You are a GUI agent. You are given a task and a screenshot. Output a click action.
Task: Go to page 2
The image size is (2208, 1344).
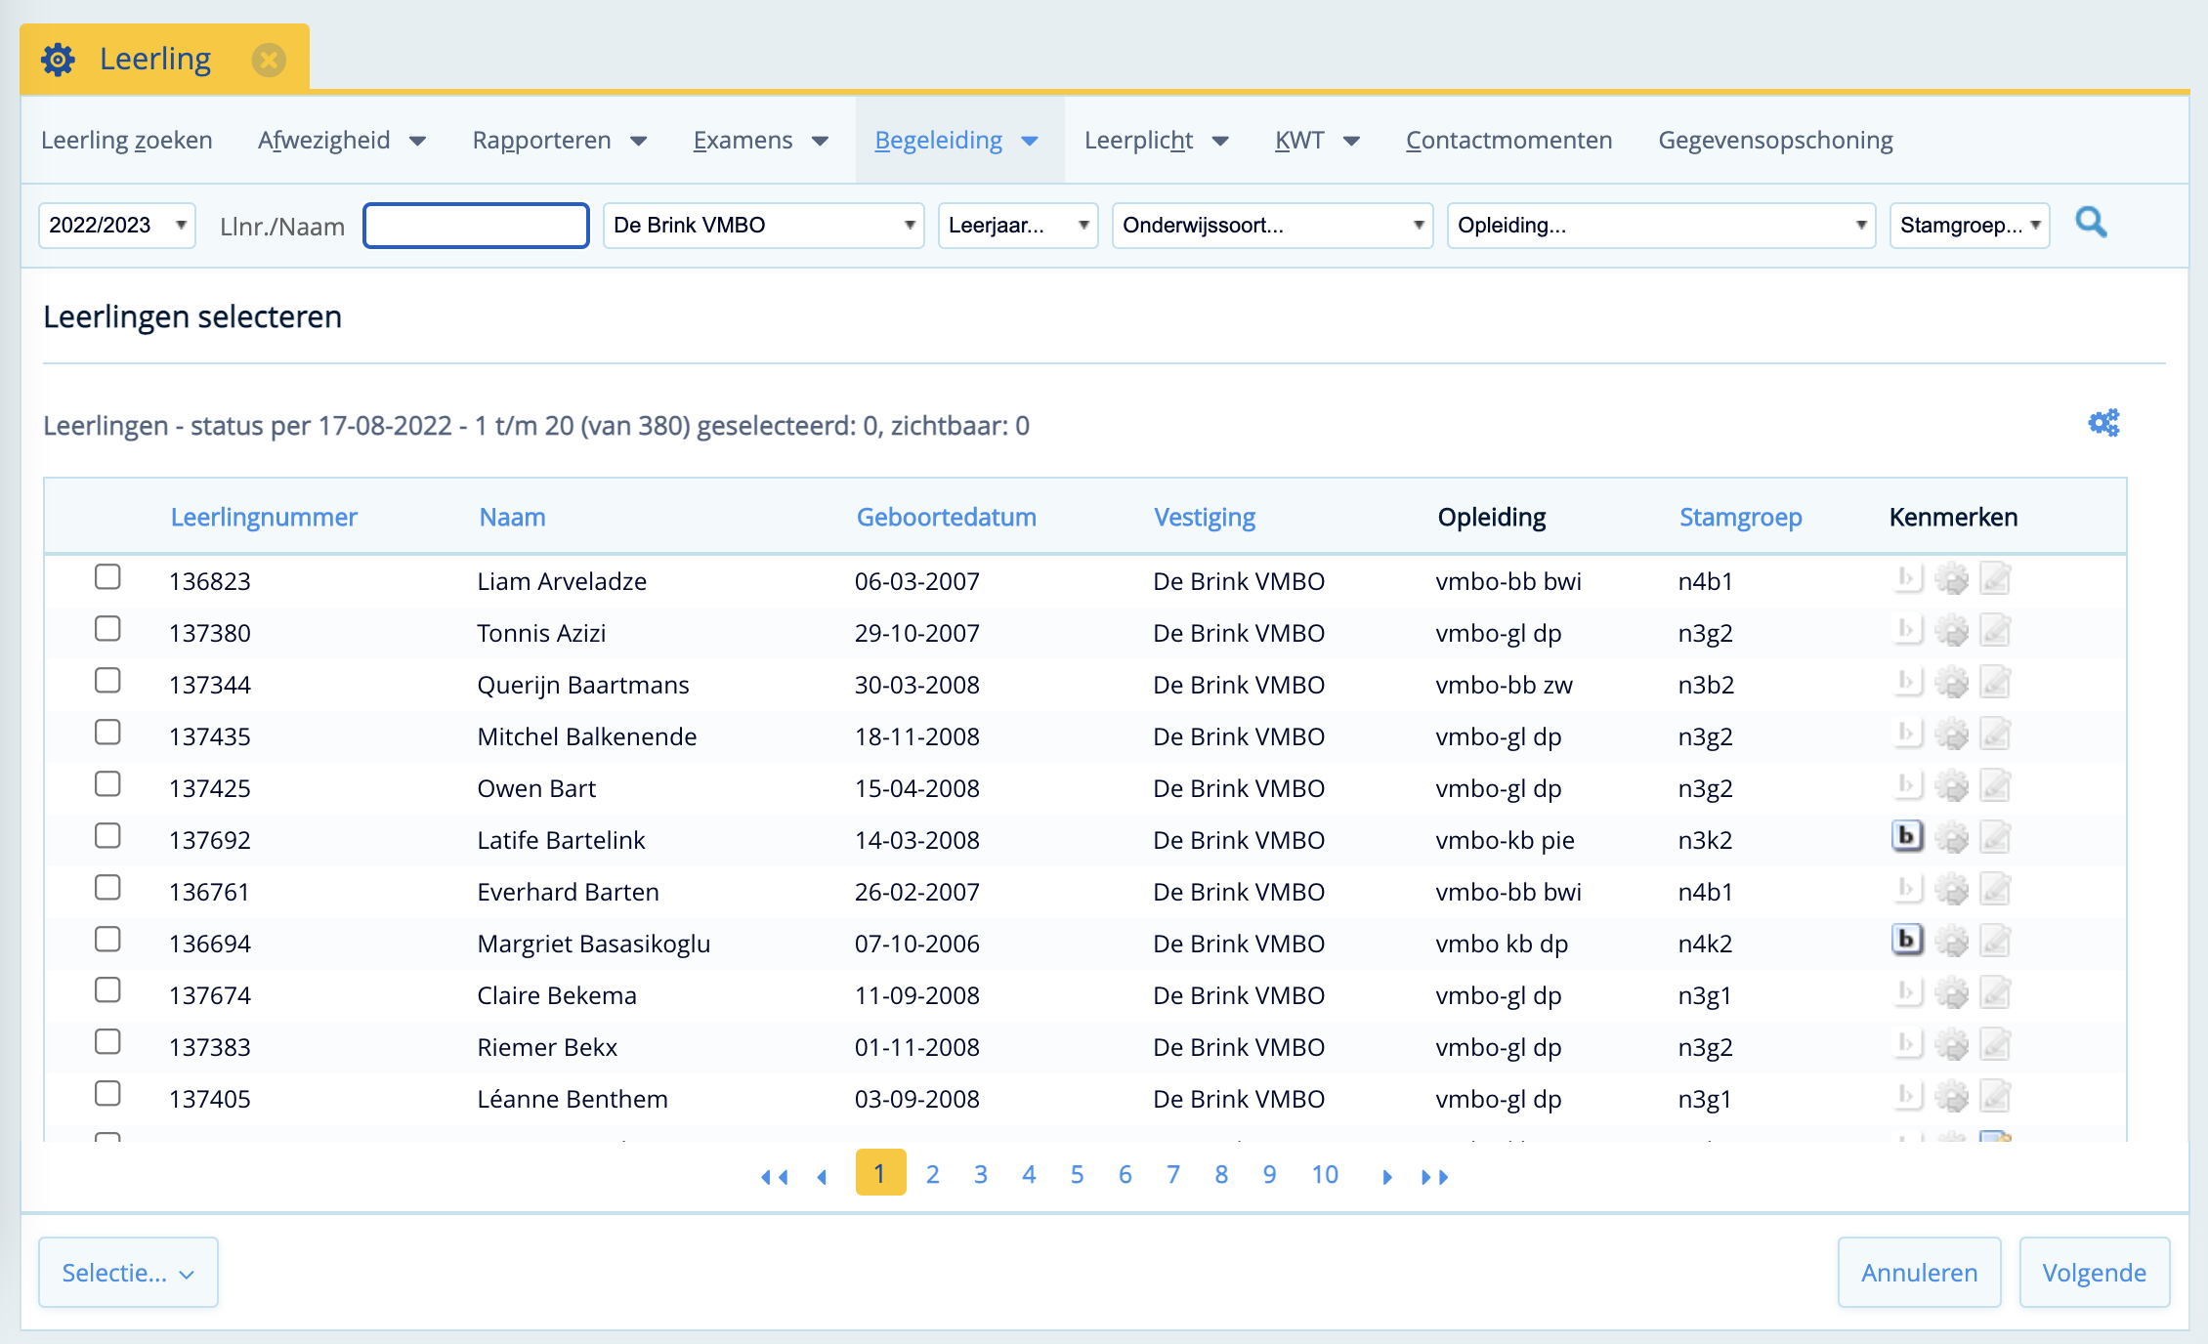[933, 1174]
